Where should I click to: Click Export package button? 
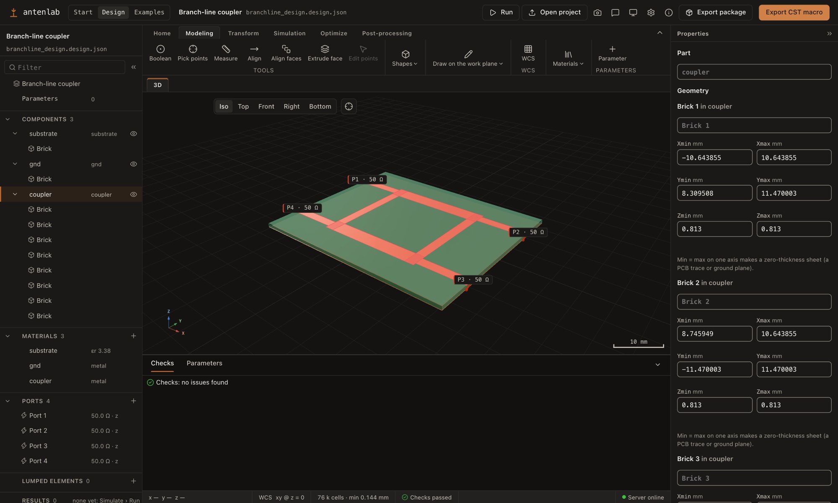[715, 13]
